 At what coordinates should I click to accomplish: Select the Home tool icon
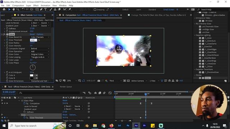click(4, 10)
